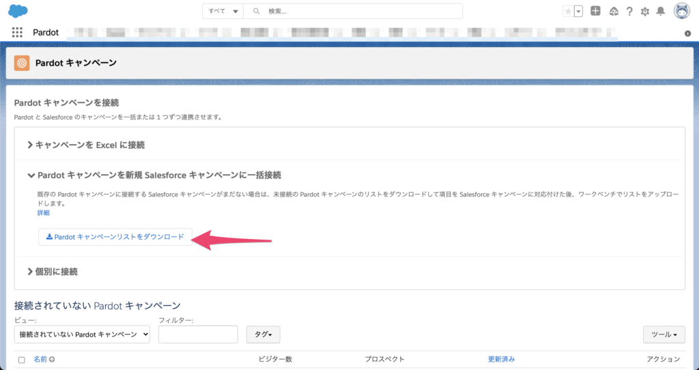Open the ツール dropdown button
This screenshot has height=370, width=699.
pos(664,335)
